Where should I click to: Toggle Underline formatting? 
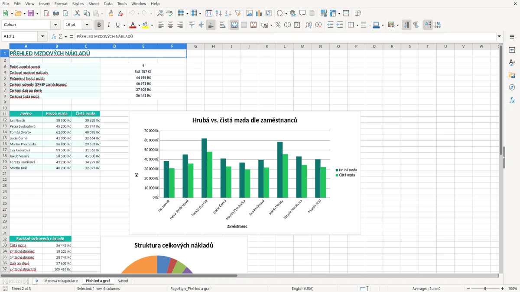click(x=117, y=25)
